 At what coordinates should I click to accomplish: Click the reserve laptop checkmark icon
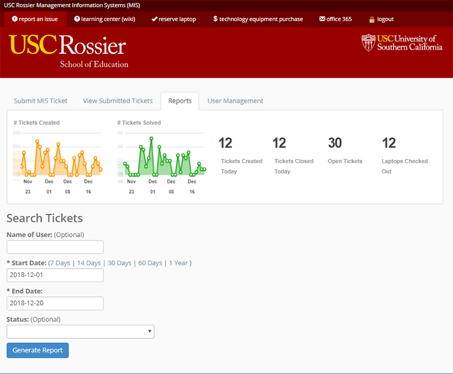pyautogui.click(x=155, y=19)
